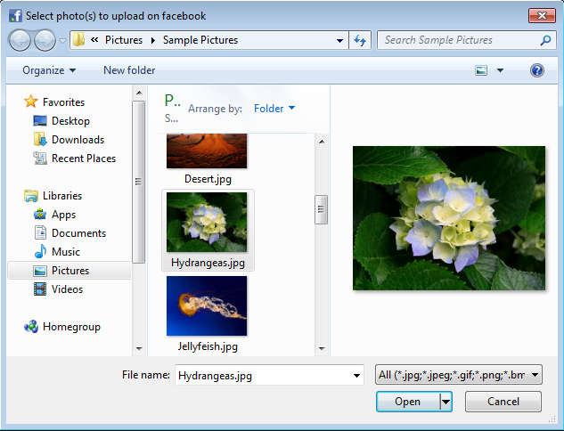
Task: Open the File name history dropdown
Action: (x=356, y=375)
